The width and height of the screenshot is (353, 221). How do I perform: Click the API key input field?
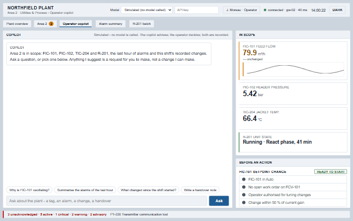(x=196, y=10)
